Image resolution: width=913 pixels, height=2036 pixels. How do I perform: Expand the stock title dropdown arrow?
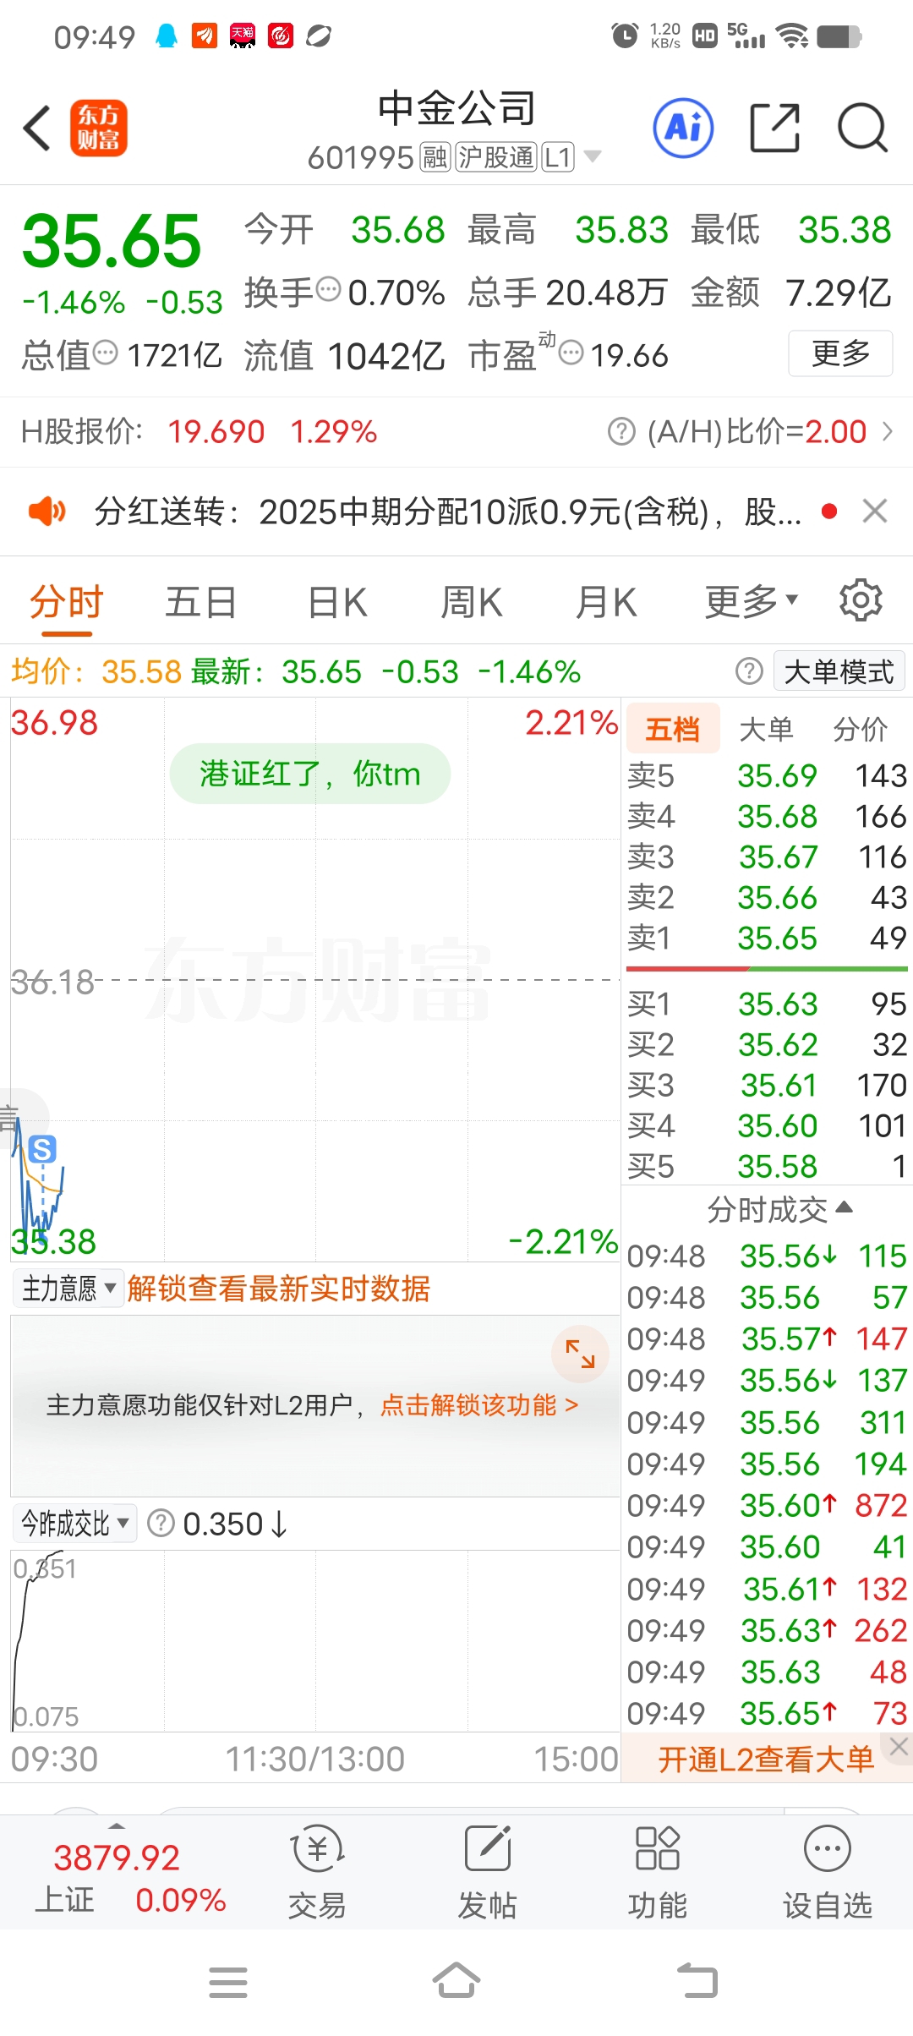(593, 156)
